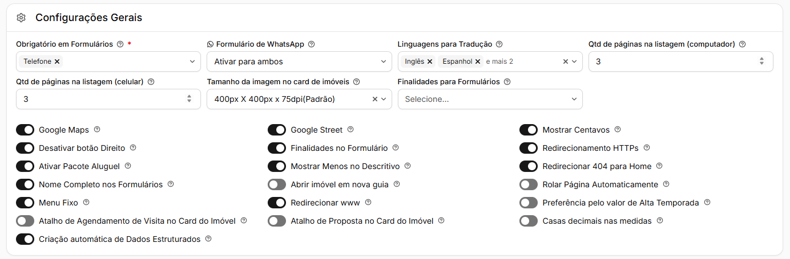
Task: Click help icon beside Criação automática de Dados Estruturados
Action: (x=208, y=239)
